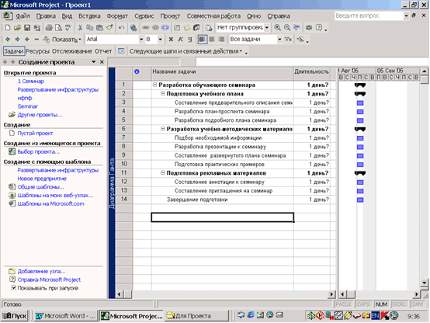430x323 pixels.
Task: Toggle the Project Guide panel display icon
Action: 121,51
